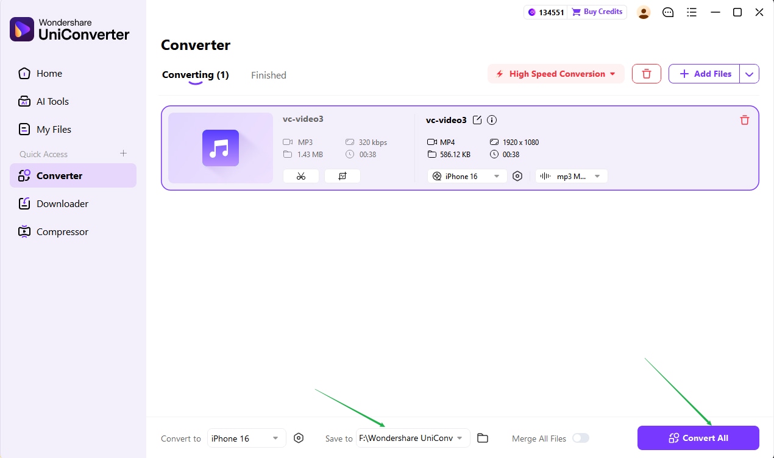Click the MP3 source format text
Image resolution: width=774 pixels, height=458 pixels.
tap(305, 142)
